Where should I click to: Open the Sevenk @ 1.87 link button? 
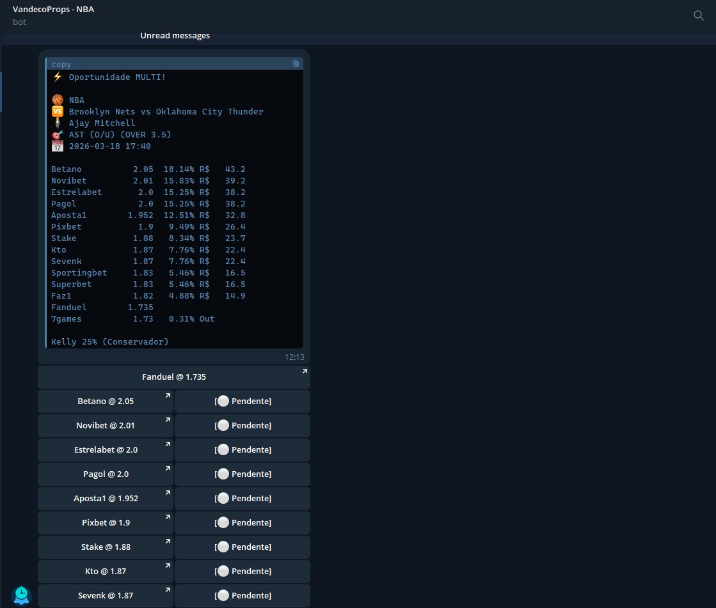106,595
